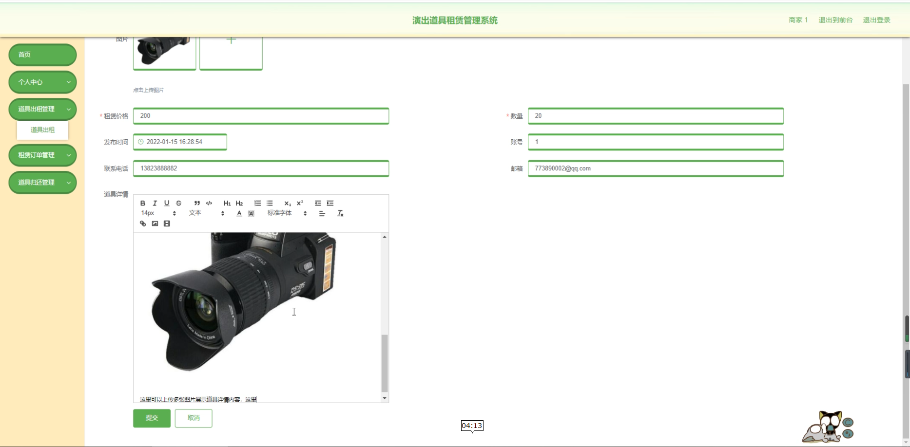This screenshot has height=447, width=910.
Task: Toggle bold formatting in the editor
Action: point(143,203)
